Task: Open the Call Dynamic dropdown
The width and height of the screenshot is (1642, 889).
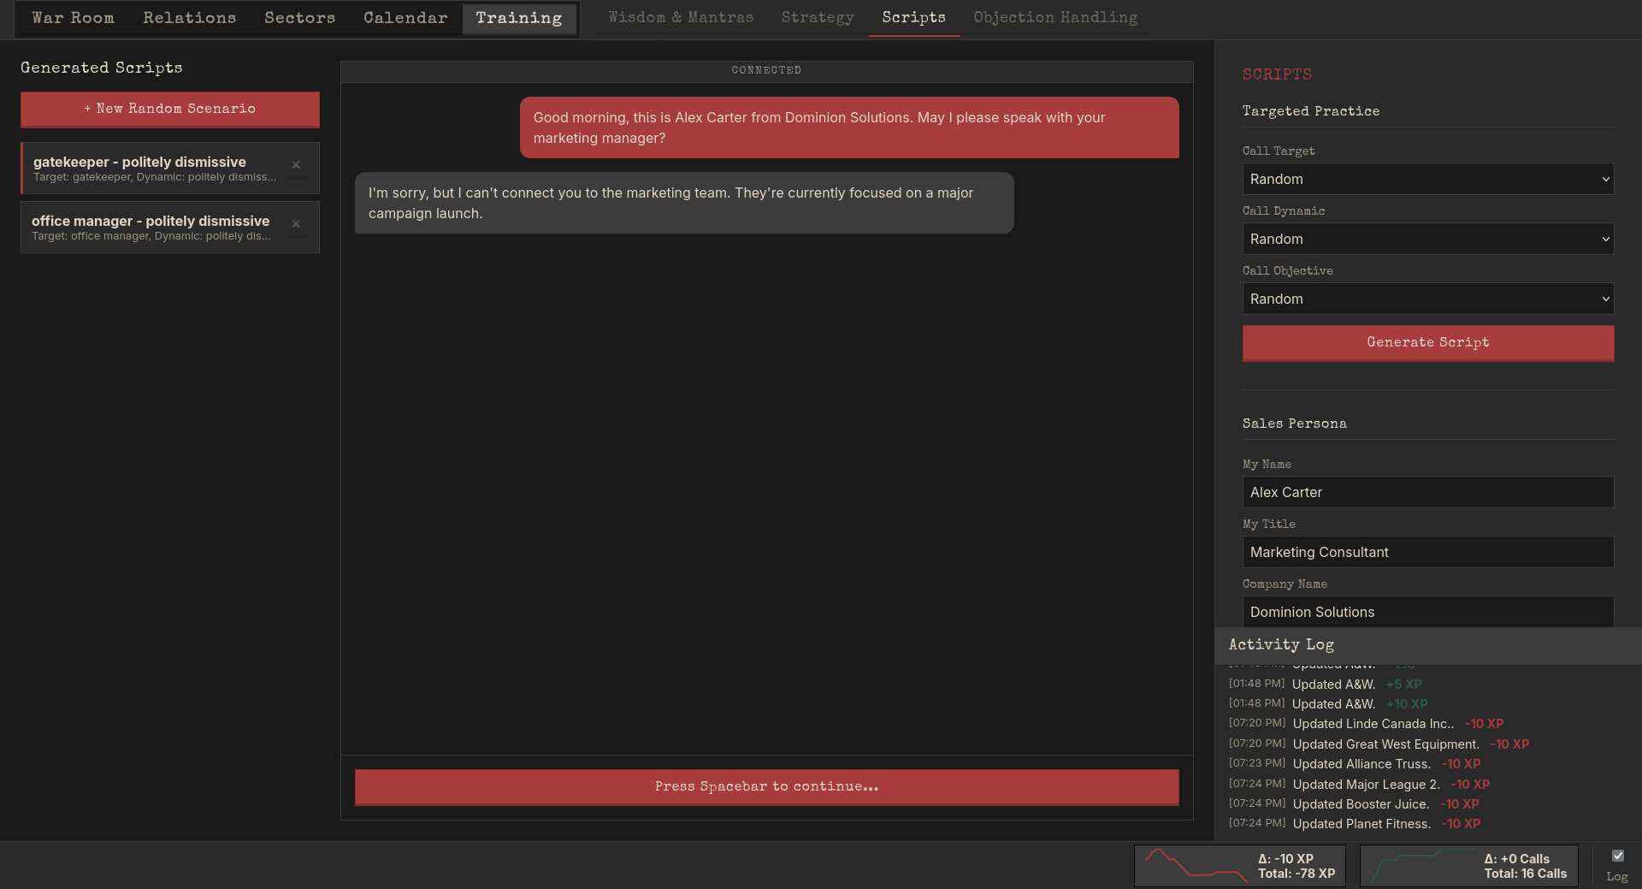Action: (1427, 239)
